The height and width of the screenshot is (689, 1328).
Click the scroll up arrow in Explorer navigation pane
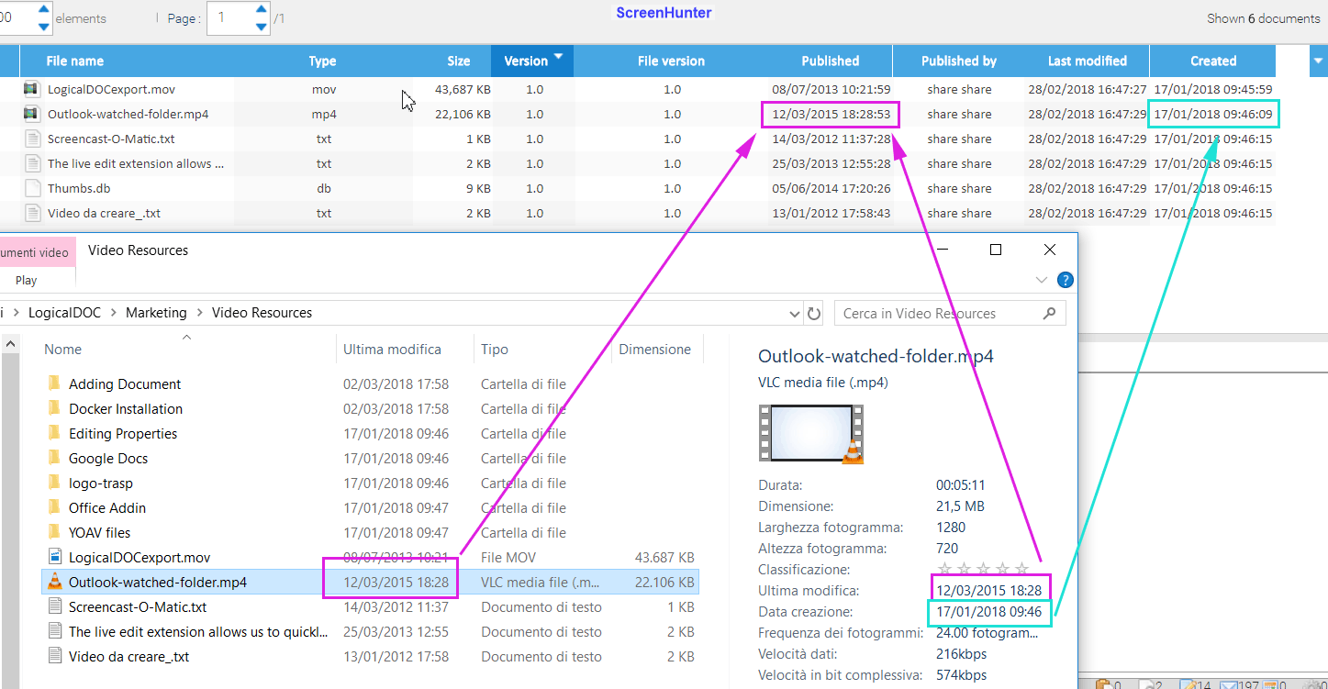[x=11, y=343]
